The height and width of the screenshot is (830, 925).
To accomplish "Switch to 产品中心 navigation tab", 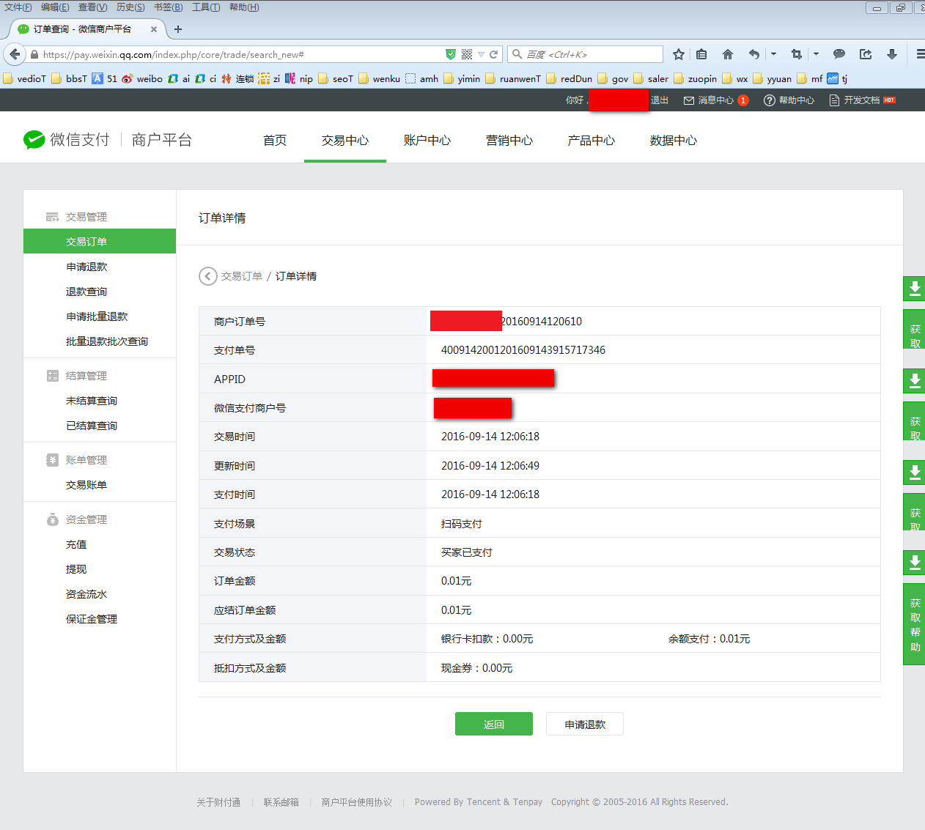I will (x=592, y=140).
